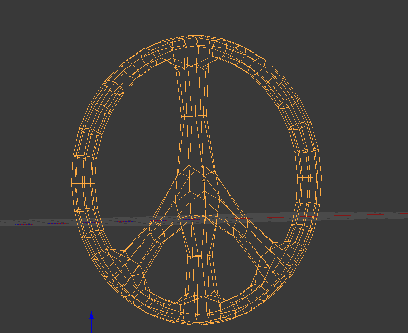Click the tip of the blue arrow
Viewport: 408px width, 333px height.
click(91, 313)
